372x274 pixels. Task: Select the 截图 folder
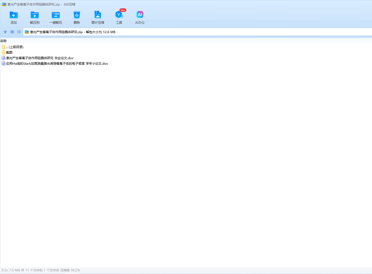tap(7, 52)
